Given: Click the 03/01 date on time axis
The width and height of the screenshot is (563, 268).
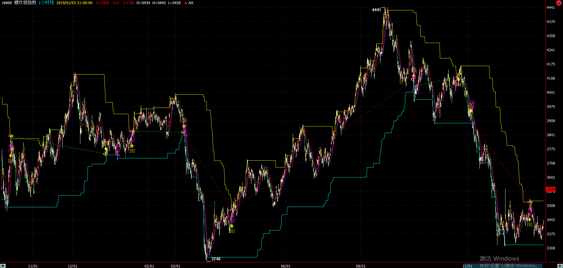Looking at the screenshot, I should tap(175, 266).
